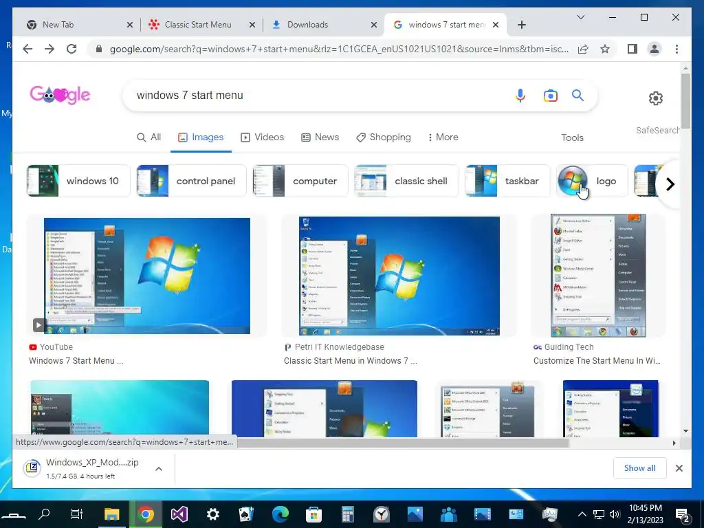704x528 pixels.
Task: Search by image with the Google Lens camera icon
Action: pos(551,96)
